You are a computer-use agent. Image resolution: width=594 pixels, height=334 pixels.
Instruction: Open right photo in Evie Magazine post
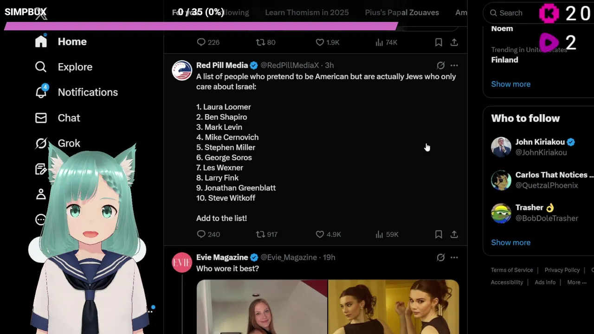[x=394, y=307]
